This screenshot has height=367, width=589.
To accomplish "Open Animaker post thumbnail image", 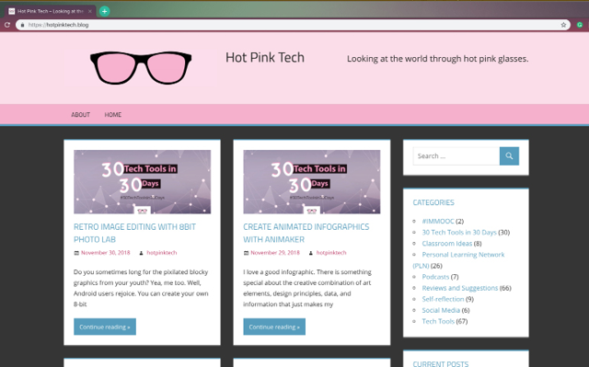I will (x=312, y=182).
